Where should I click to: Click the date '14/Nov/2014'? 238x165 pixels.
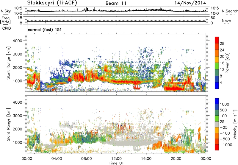(x=190, y=3)
